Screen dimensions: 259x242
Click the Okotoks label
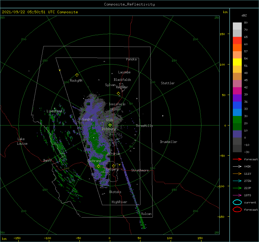pos(115,192)
